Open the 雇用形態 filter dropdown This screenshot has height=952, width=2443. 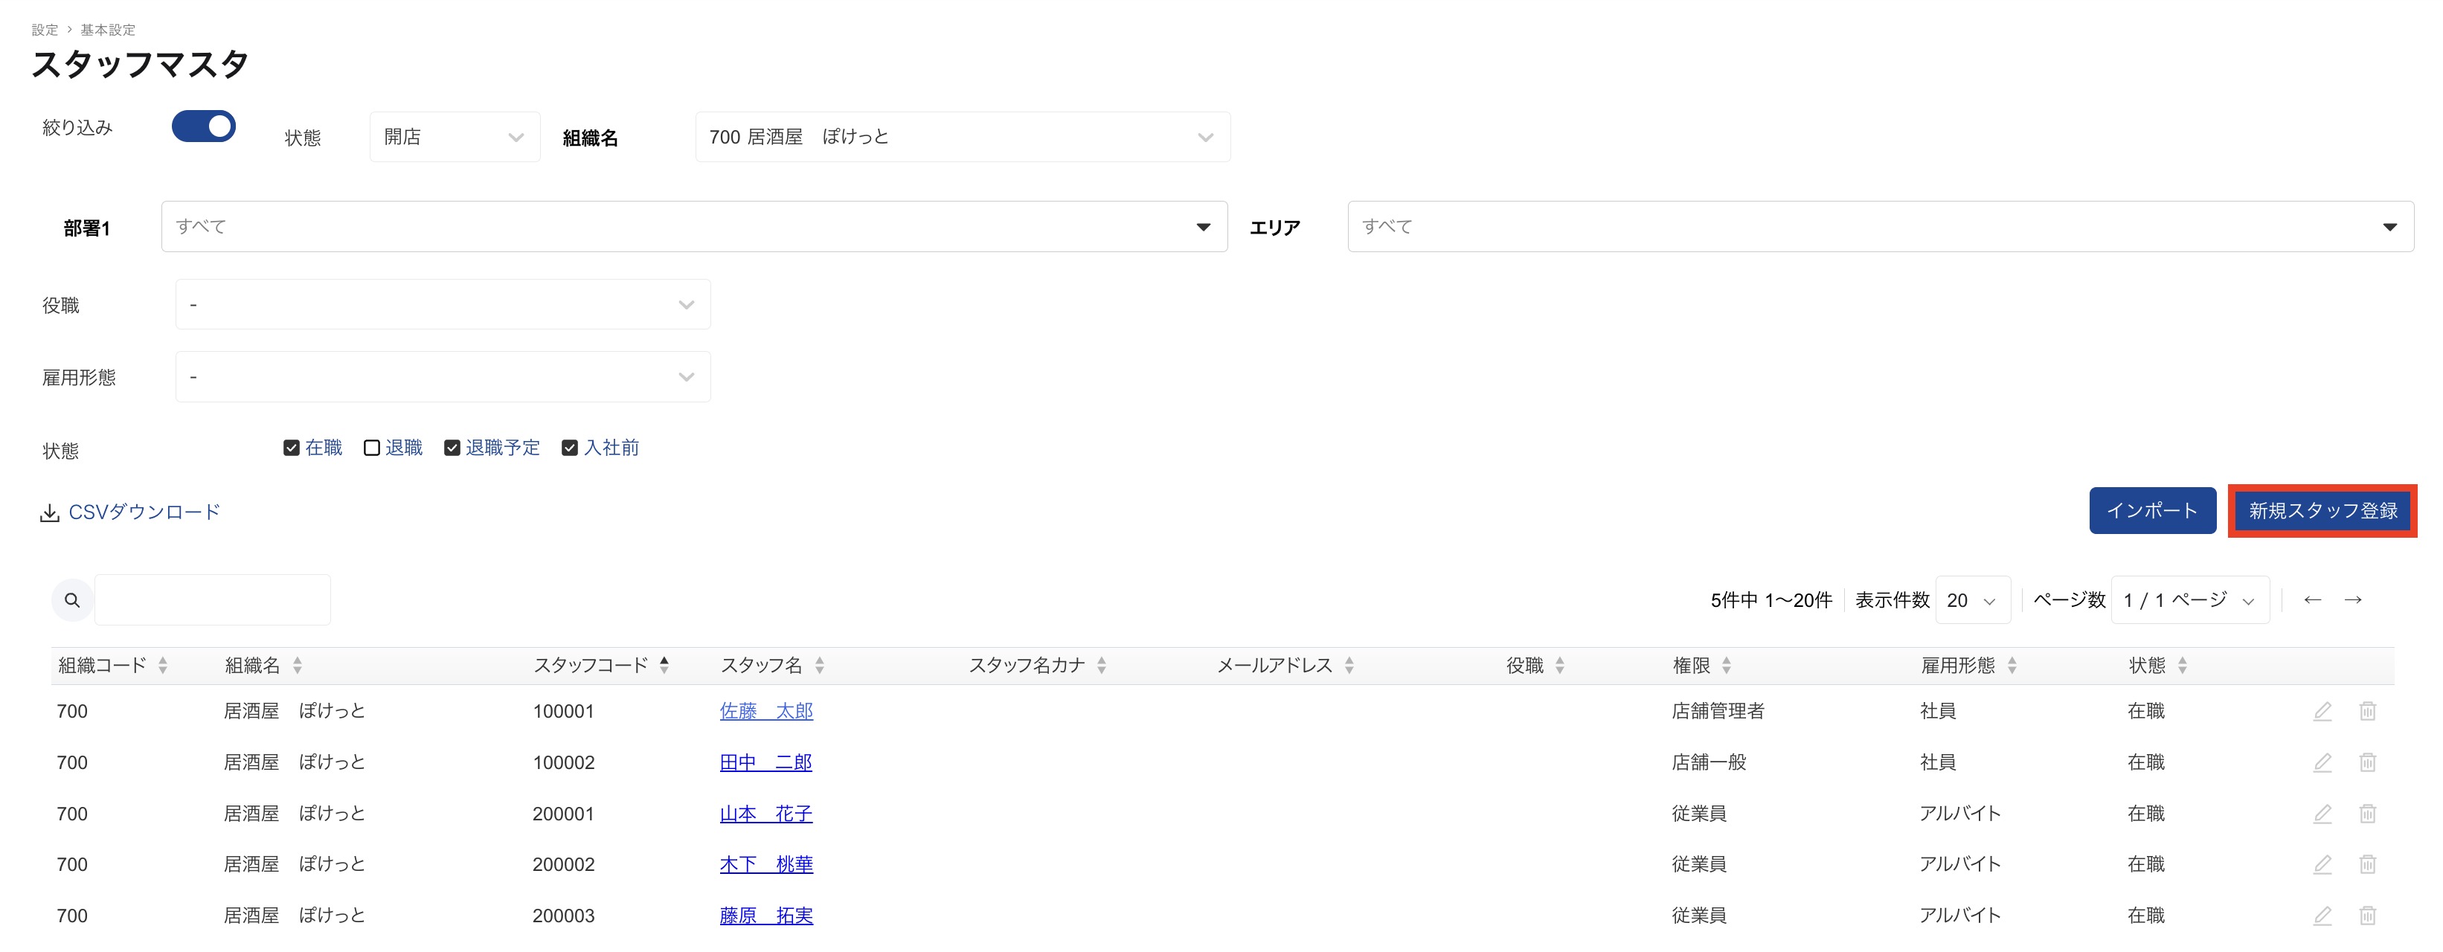(443, 377)
